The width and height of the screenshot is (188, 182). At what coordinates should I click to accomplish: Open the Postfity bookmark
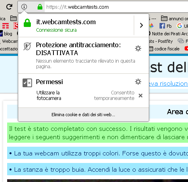coord(161,41)
